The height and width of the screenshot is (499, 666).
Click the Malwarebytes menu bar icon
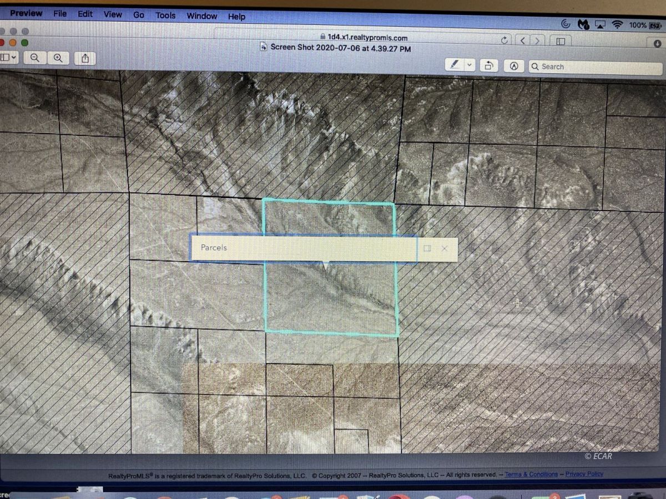click(x=583, y=24)
